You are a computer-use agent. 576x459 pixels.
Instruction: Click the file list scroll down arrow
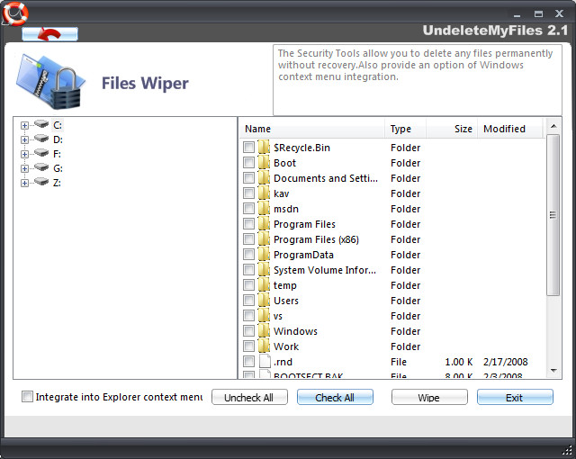click(x=553, y=371)
